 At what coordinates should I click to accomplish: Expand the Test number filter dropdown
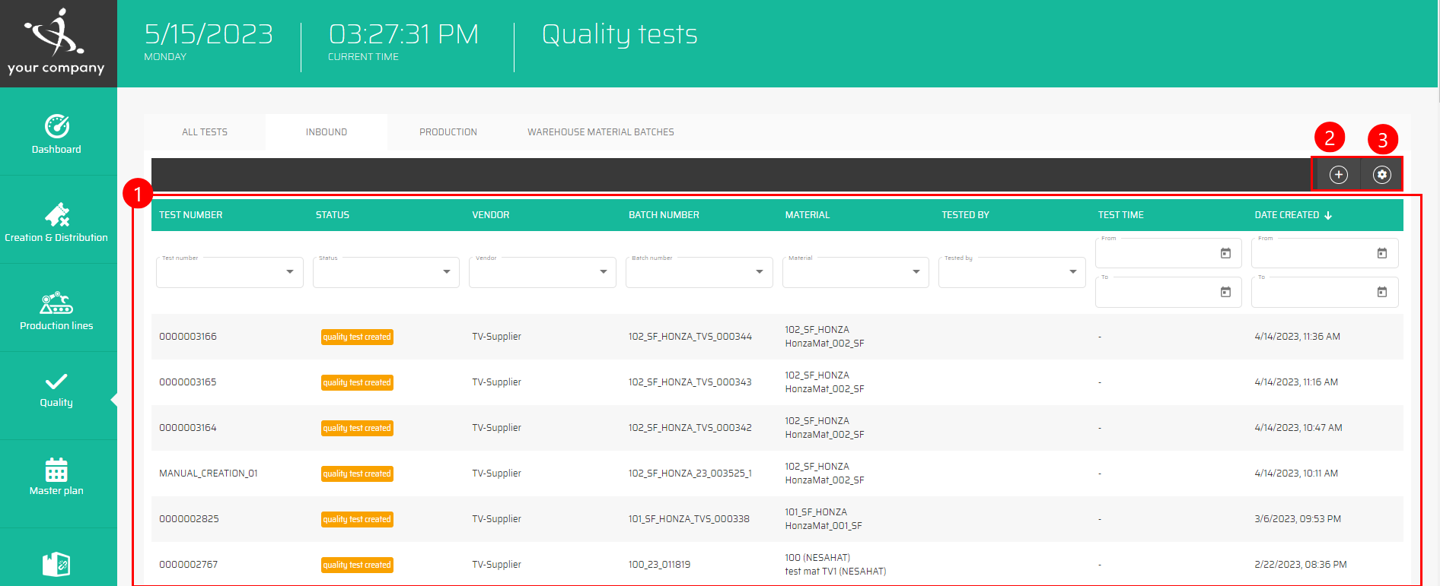click(290, 272)
